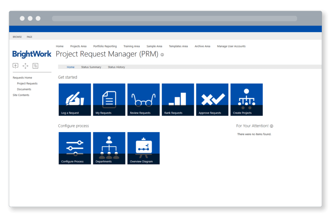
Task: Open the Log a Request tile
Action: click(x=74, y=99)
